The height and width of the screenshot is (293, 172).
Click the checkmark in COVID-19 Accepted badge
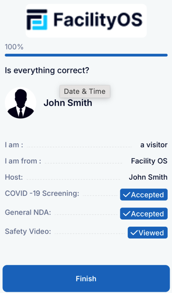[127, 195]
